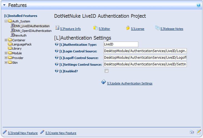Image resolution: width=203 pixels, height=138 pixels.
Task: Click the DNN_LiveIDAuthentication document icon
Action: [x=12, y=25]
